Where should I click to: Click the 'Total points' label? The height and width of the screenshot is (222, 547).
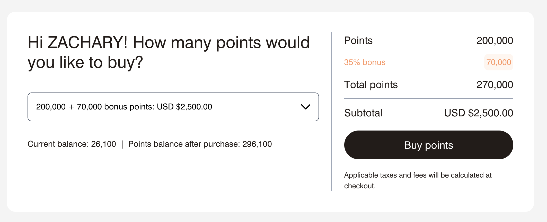[371, 85]
